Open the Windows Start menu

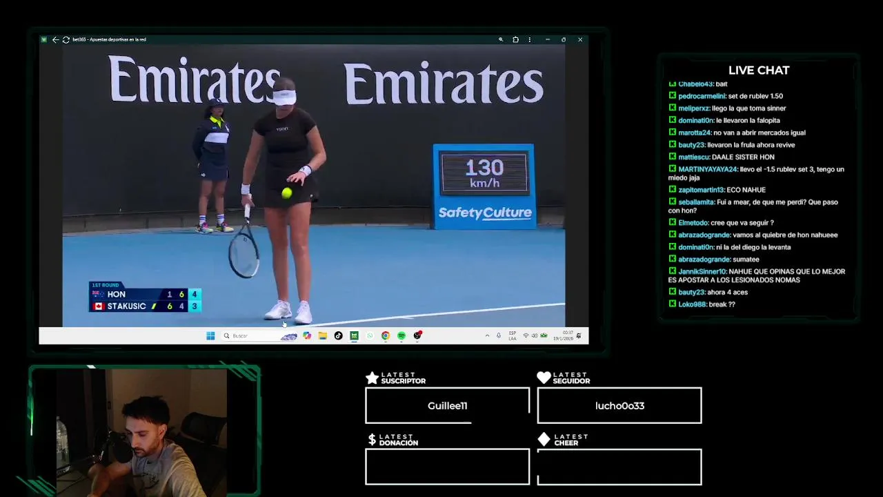point(210,335)
